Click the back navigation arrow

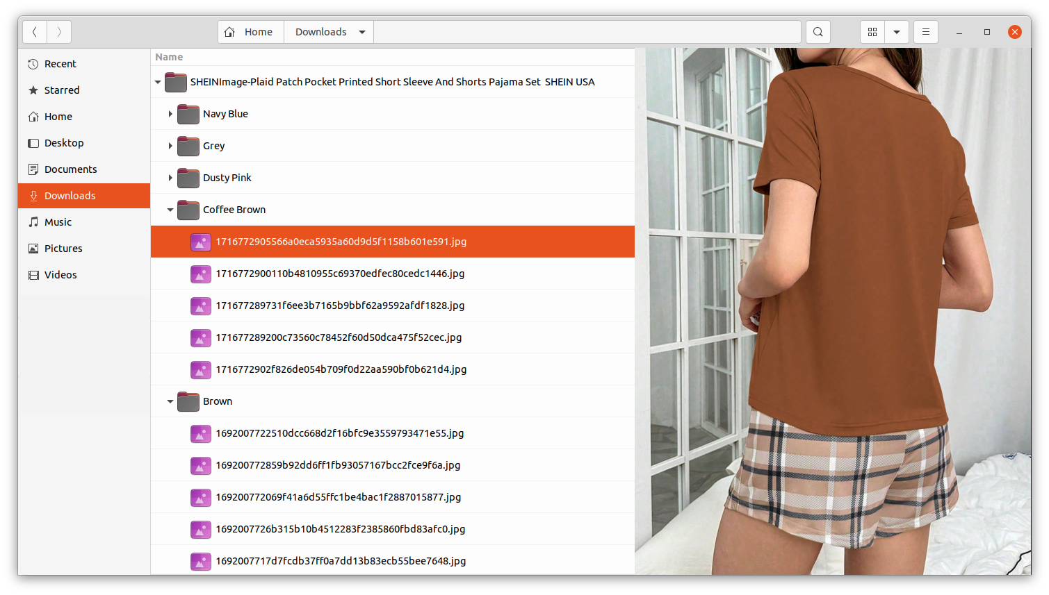pyautogui.click(x=34, y=31)
